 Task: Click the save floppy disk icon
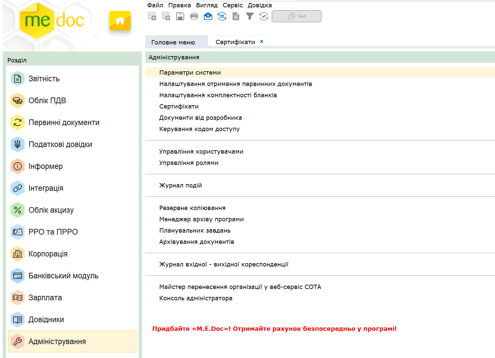[180, 16]
